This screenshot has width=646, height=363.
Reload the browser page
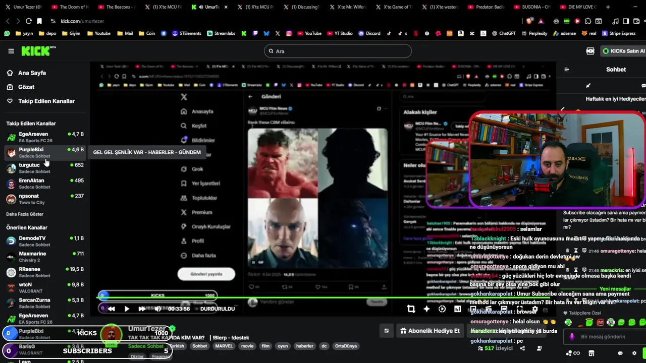[x=29, y=21]
